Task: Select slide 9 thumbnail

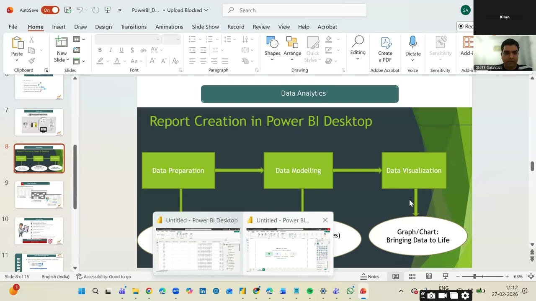Action: click(x=39, y=194)
